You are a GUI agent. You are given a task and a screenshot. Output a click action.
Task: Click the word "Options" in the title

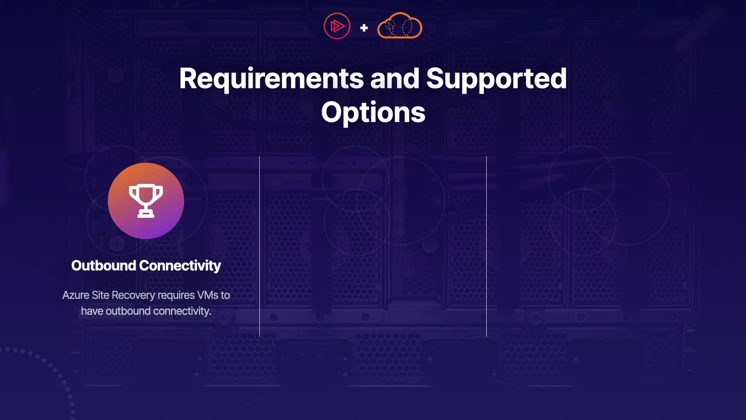373,113
